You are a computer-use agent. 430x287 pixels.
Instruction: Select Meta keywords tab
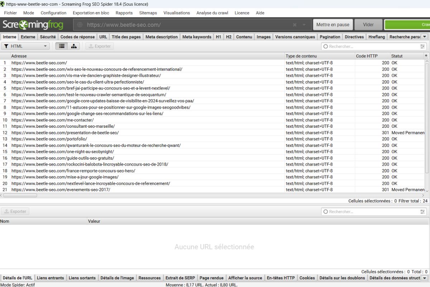(197, 37)
